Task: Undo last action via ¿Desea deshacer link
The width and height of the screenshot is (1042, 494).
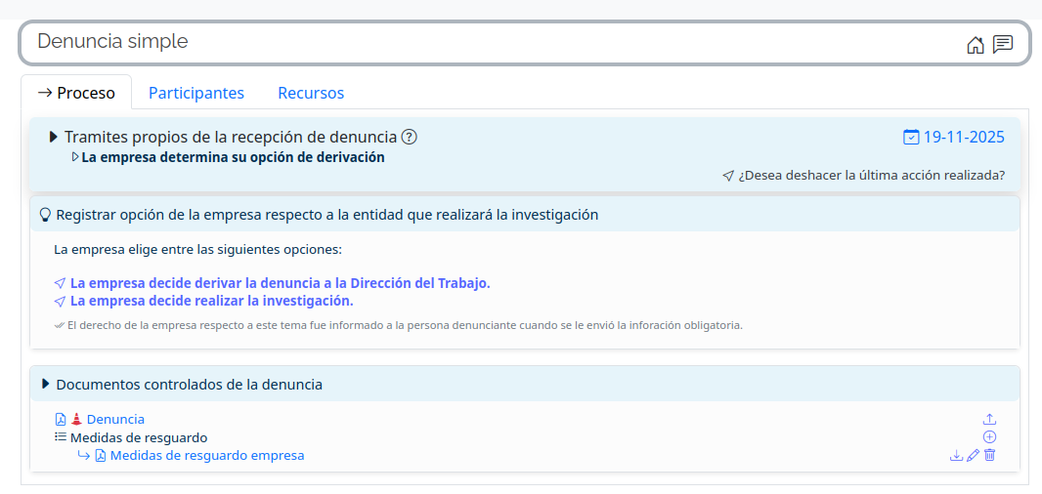Action: [x=870, y=176]
